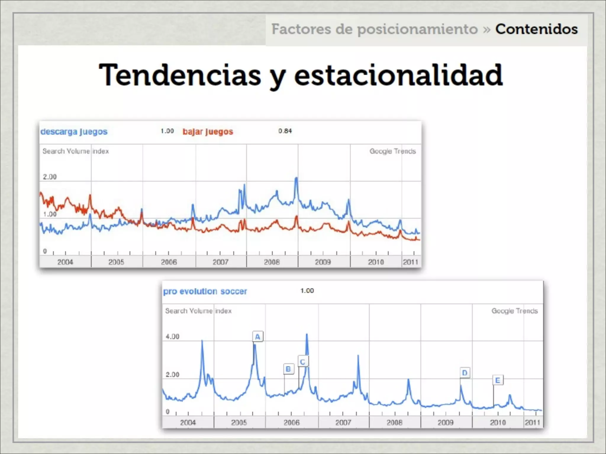Click the 'Contenidos' breadcrumb label
This screenshot has width=606, height=454.
(x=536, y=29)
